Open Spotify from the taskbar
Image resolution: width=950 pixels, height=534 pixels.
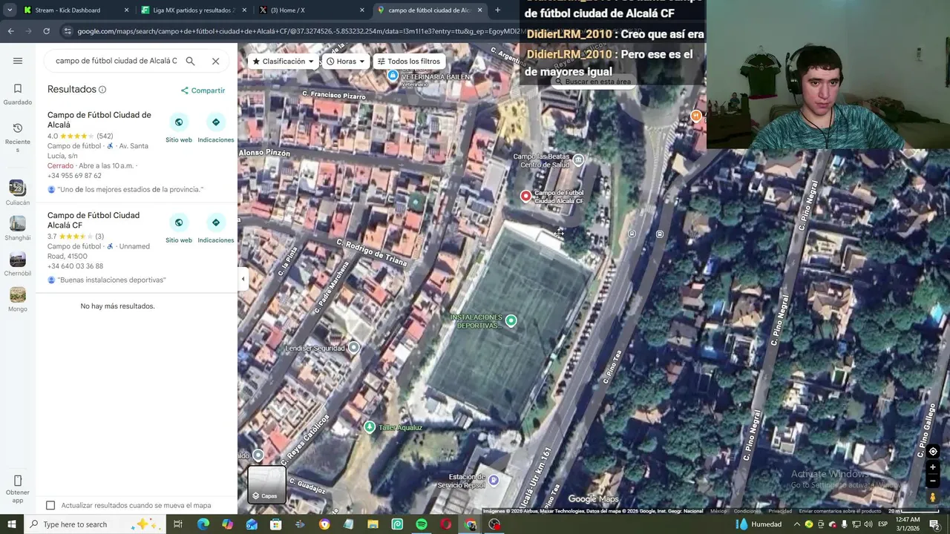422,524
